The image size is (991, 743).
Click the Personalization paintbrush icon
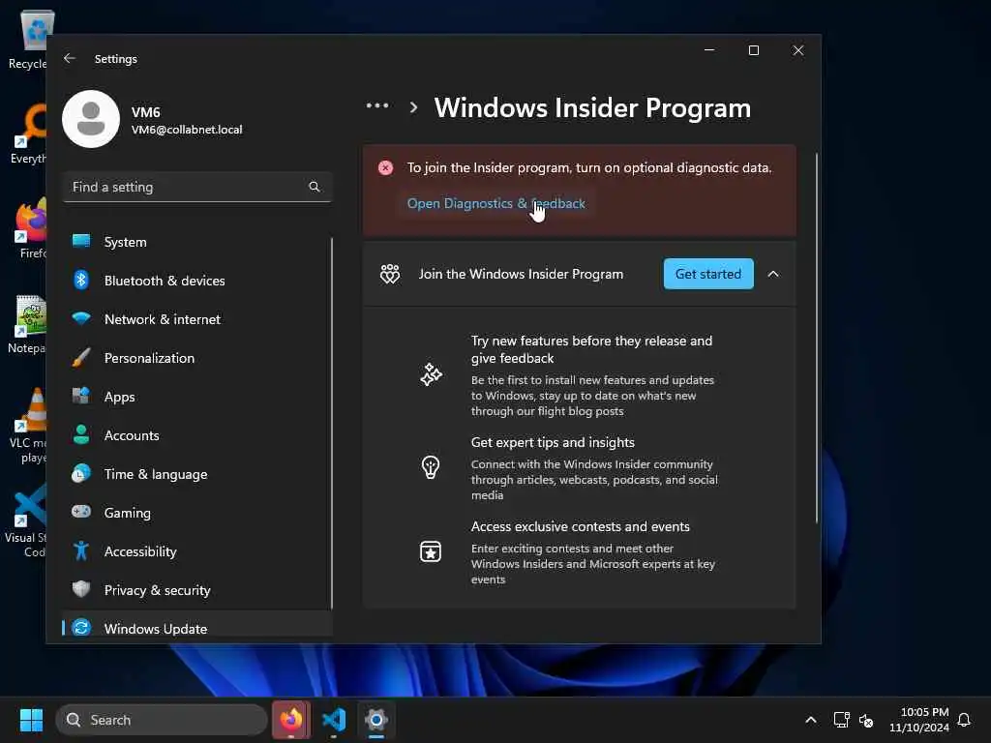click(81, 357)
